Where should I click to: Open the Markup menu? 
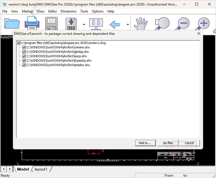[27, 11]
